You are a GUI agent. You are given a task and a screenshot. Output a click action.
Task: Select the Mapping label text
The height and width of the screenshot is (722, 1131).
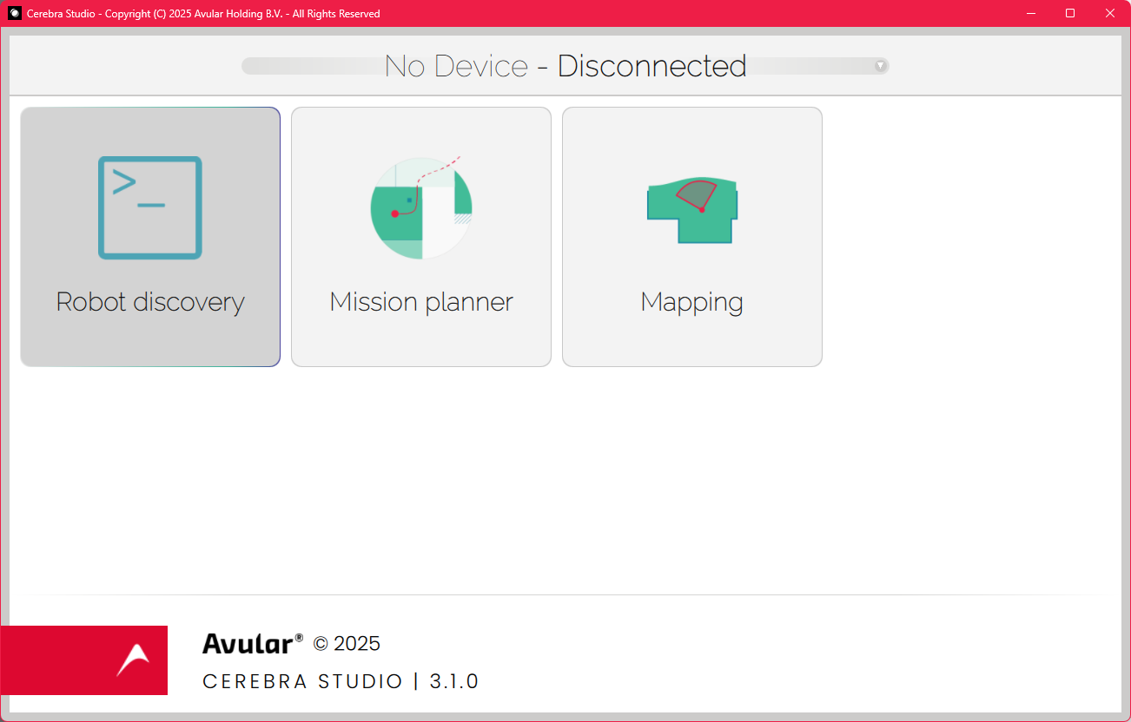(692, 303)
